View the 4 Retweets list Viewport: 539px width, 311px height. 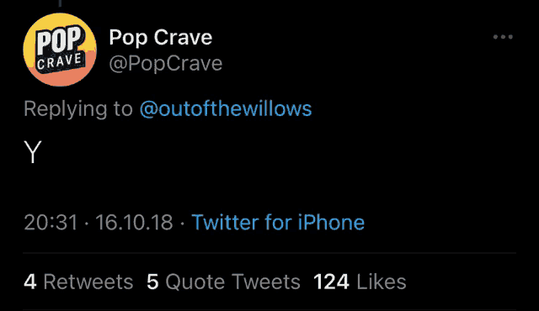click(78, 282)
